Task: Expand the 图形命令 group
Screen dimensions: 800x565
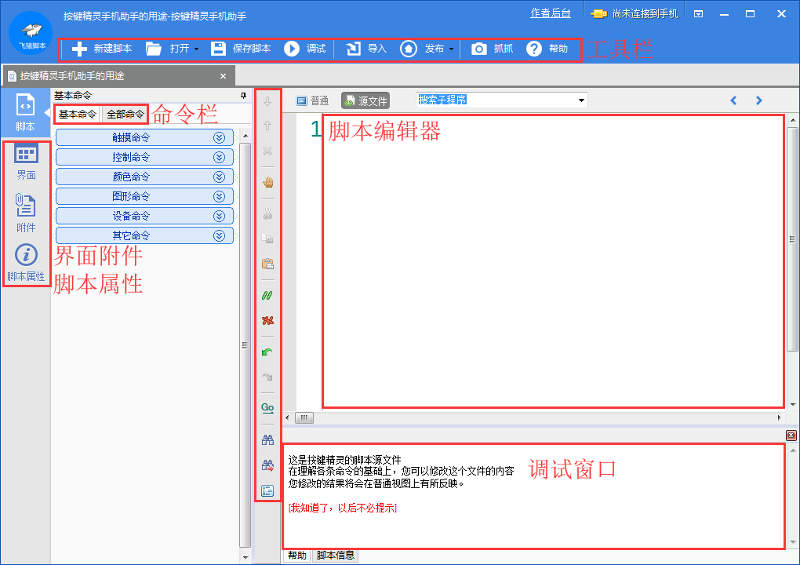Action: click(144, 196)
